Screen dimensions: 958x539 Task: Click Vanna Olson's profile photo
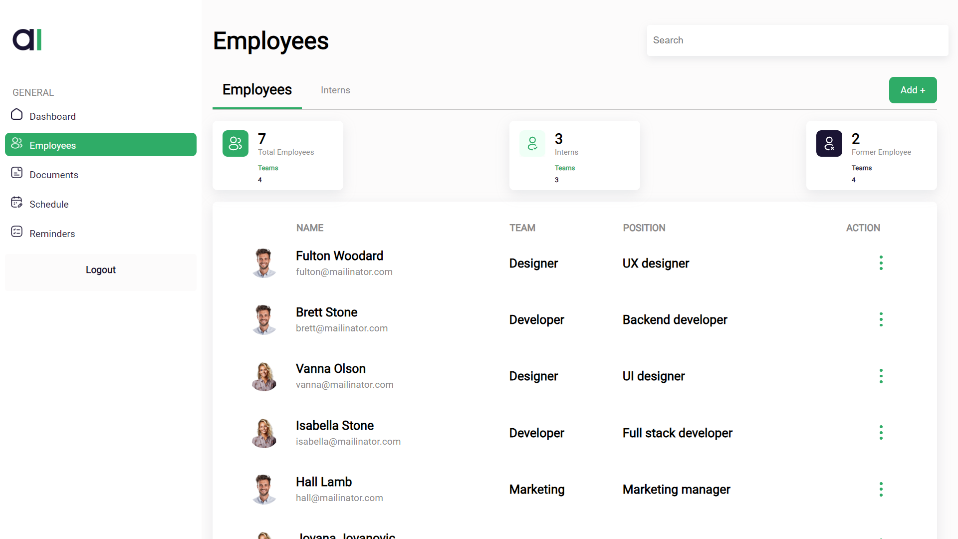(x=264, y=376)
